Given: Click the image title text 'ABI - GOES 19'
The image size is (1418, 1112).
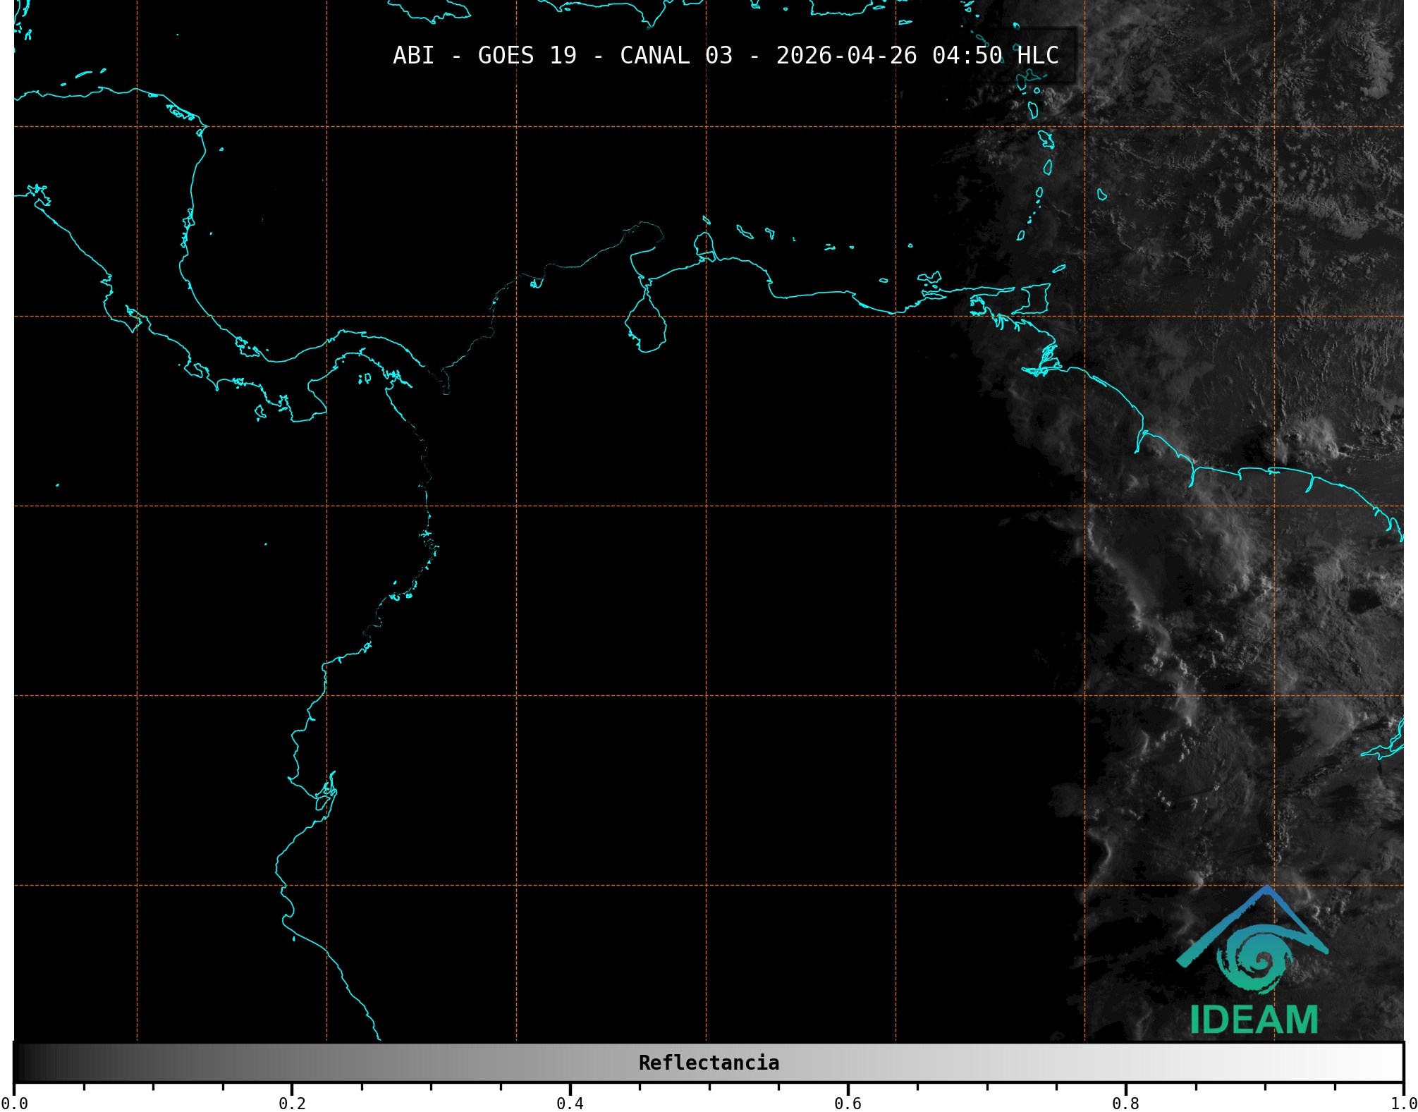Looking at the screenshot, I should coord(484,56).
